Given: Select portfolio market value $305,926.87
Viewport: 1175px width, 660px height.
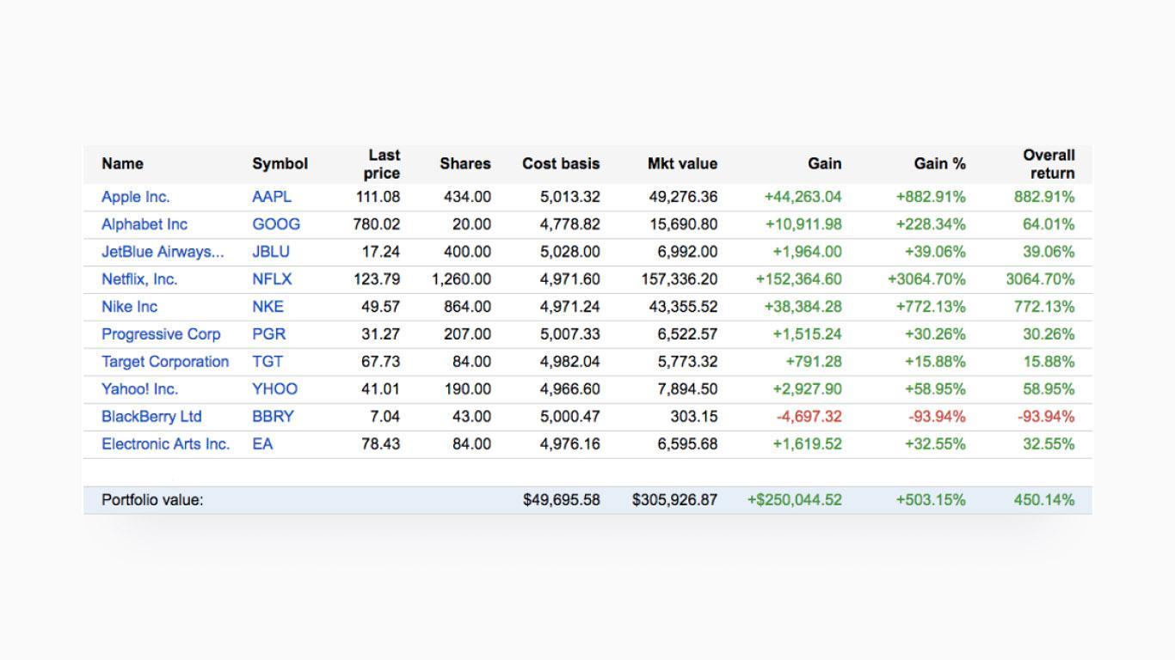Looking at the screenshot, I should [x=675, y=500].
